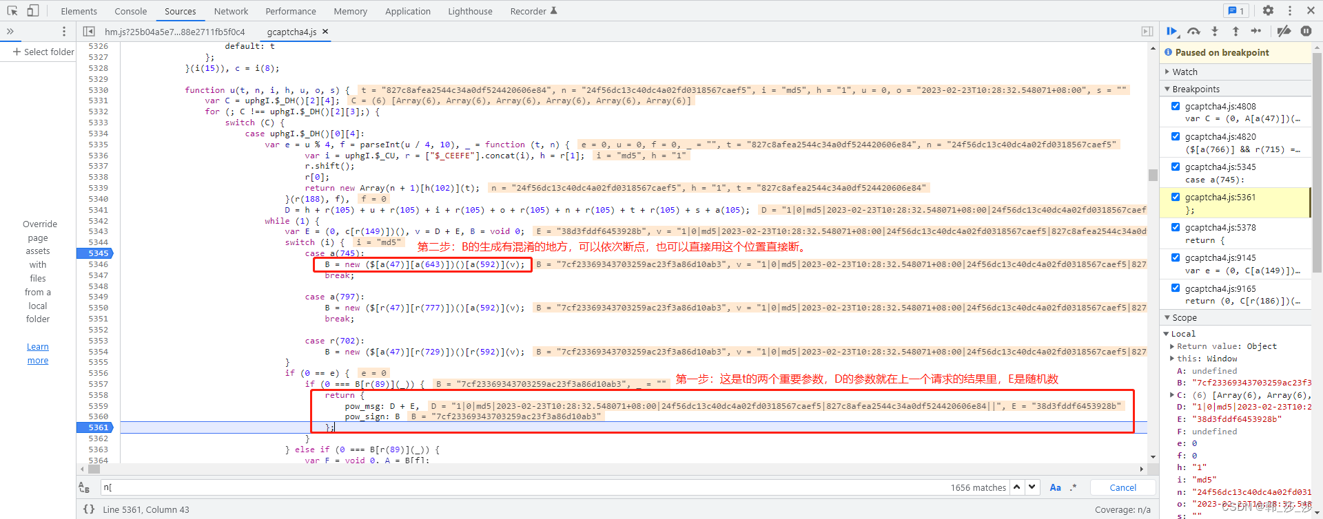This screenshot has width=1323, height=519.
Task: Open the Recorder tab
Action: 533,11
